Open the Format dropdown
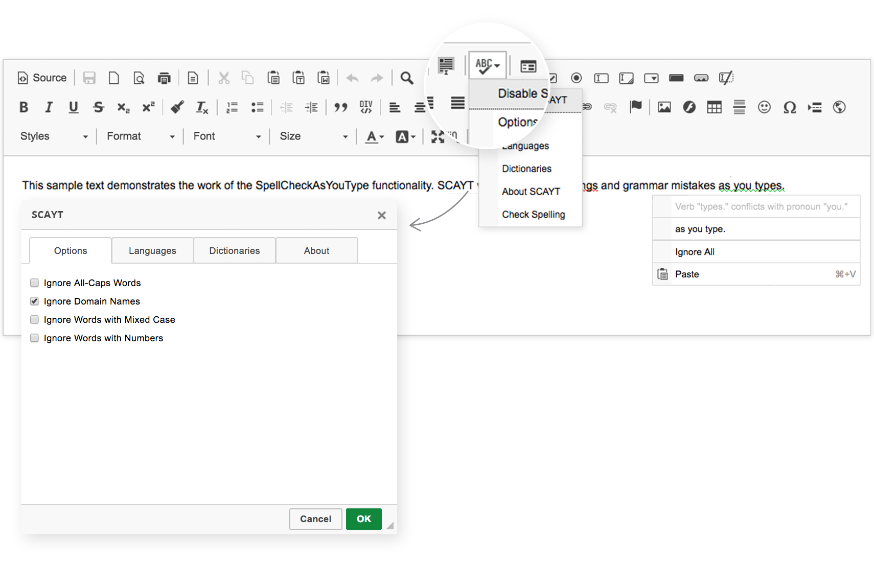Viewport: 874px width, 562px height. 141,136
